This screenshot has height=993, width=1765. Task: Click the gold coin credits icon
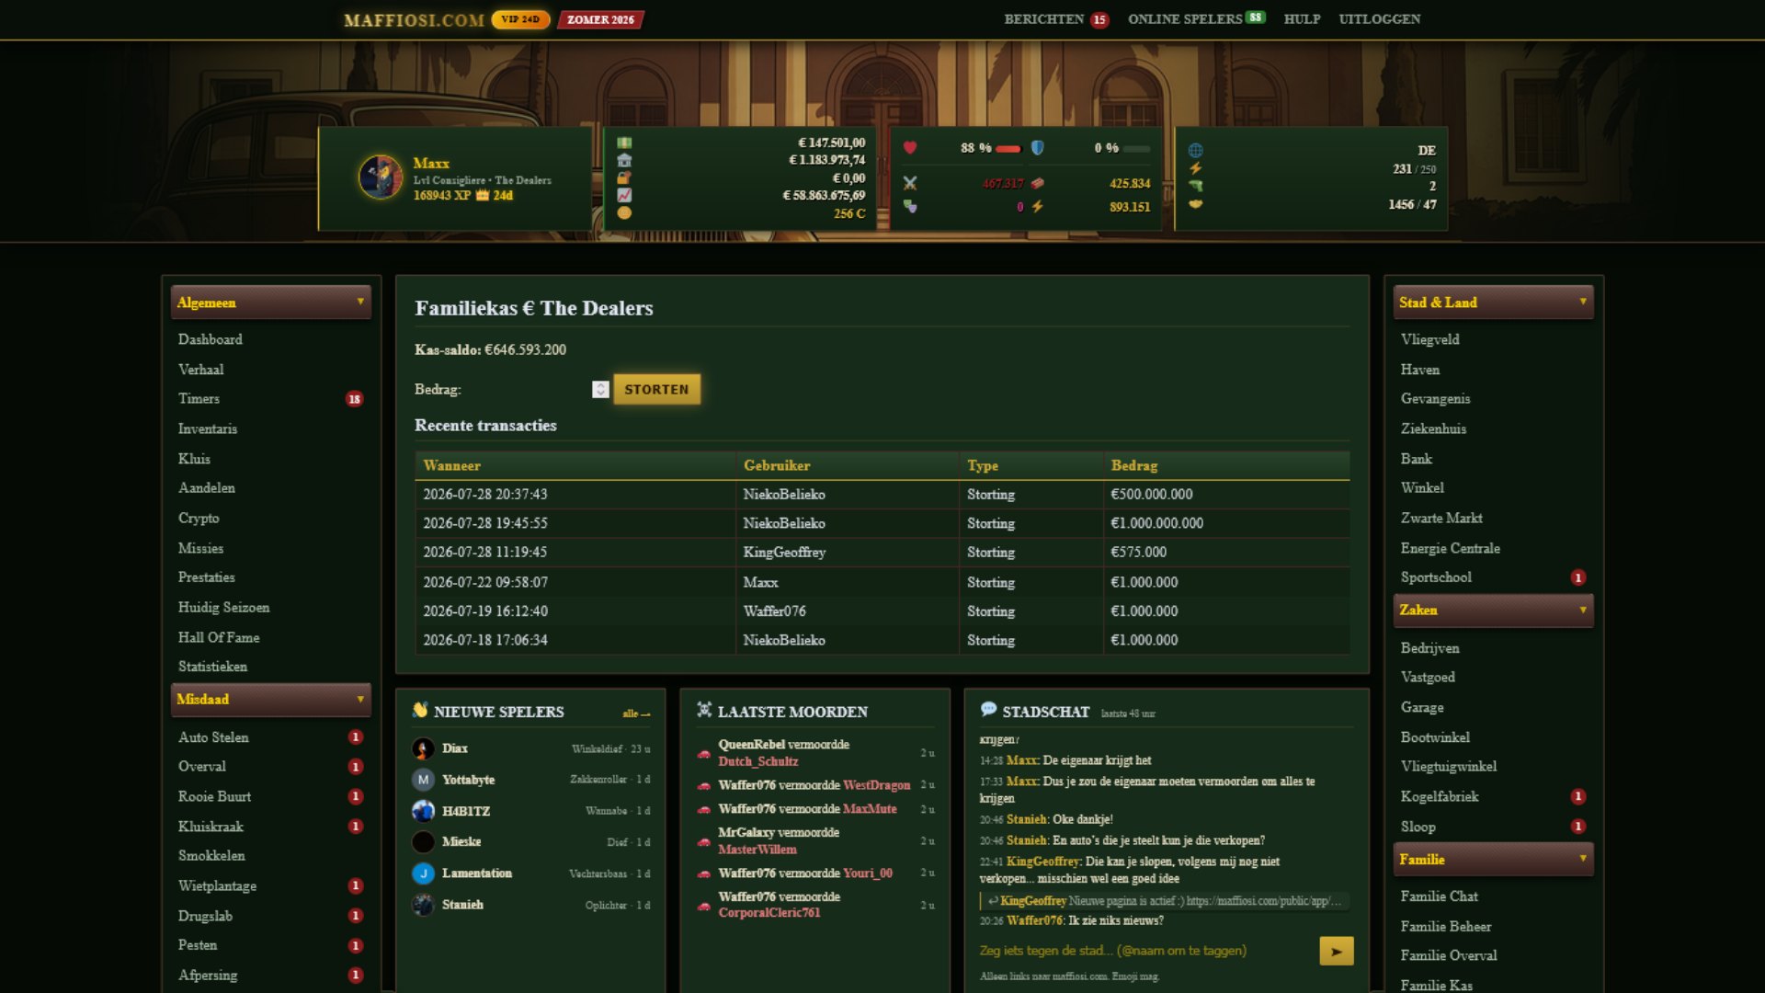[x=624, y=212]
